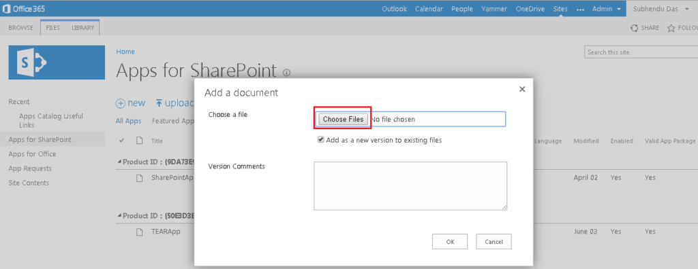Switch to the LIBRARY ribbon tab
Screen dimensions: 698x269
pyautogui.click(x=82, y=28)
